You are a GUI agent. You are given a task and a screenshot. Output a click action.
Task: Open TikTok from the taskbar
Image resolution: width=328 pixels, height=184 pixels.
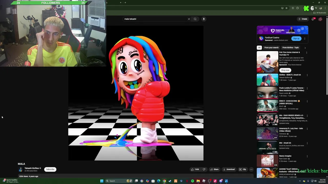point(215,181)
